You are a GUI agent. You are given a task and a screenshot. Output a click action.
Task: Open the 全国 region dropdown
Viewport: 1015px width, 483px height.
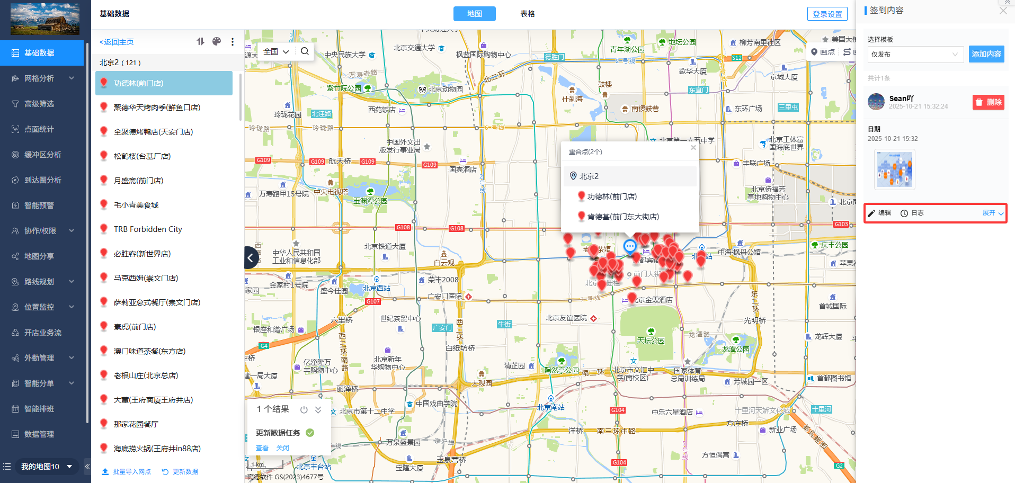(x=276, y=51)
